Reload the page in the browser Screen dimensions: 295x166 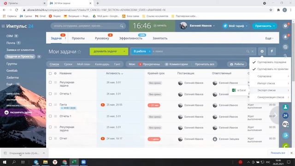17,10
